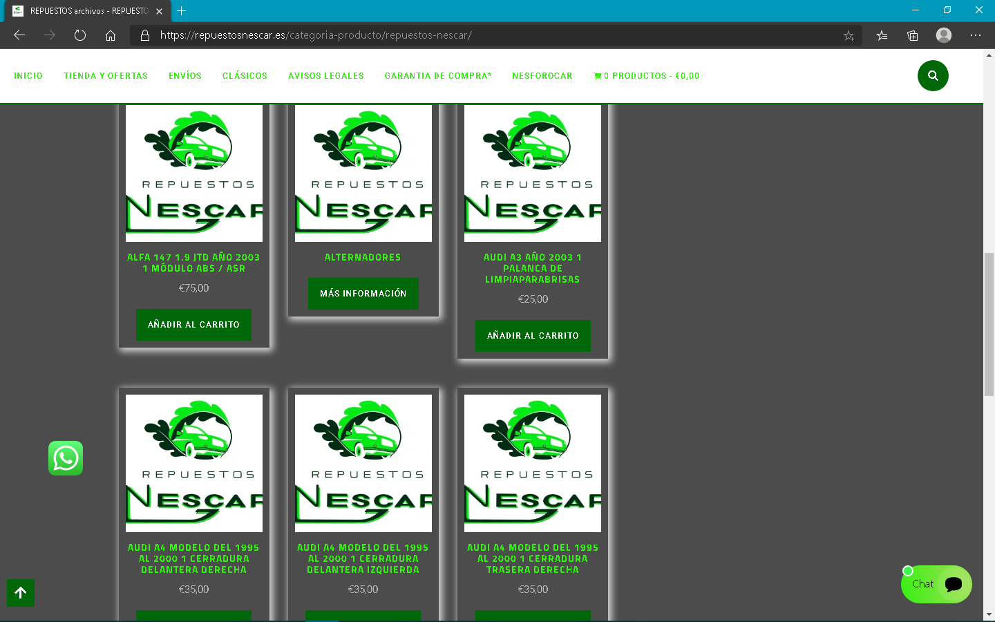Open ENVÍOS menu item
Image resolution: width=995 pixels, height=622 pixels.
tap(185, 76)
